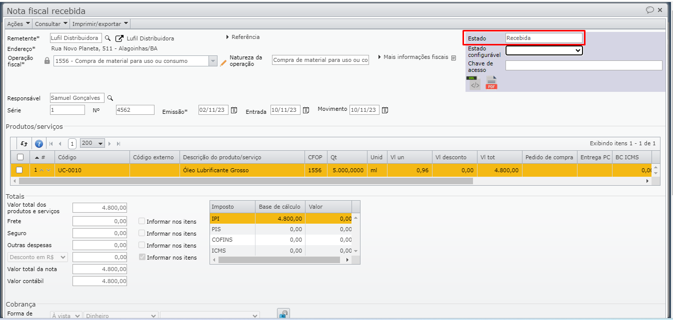The height and width of the screenshot is (320, 673).
Task: Open the Operação fiscal dropdown arrow
Action: 213,61
